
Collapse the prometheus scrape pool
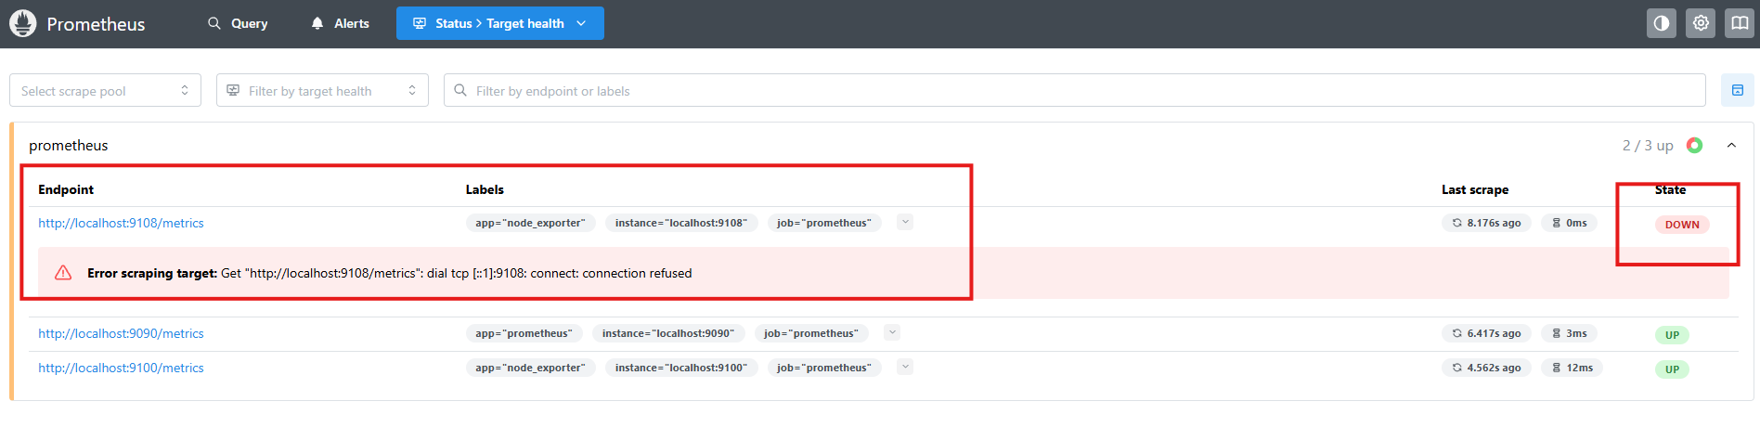tap(1731, 146)
